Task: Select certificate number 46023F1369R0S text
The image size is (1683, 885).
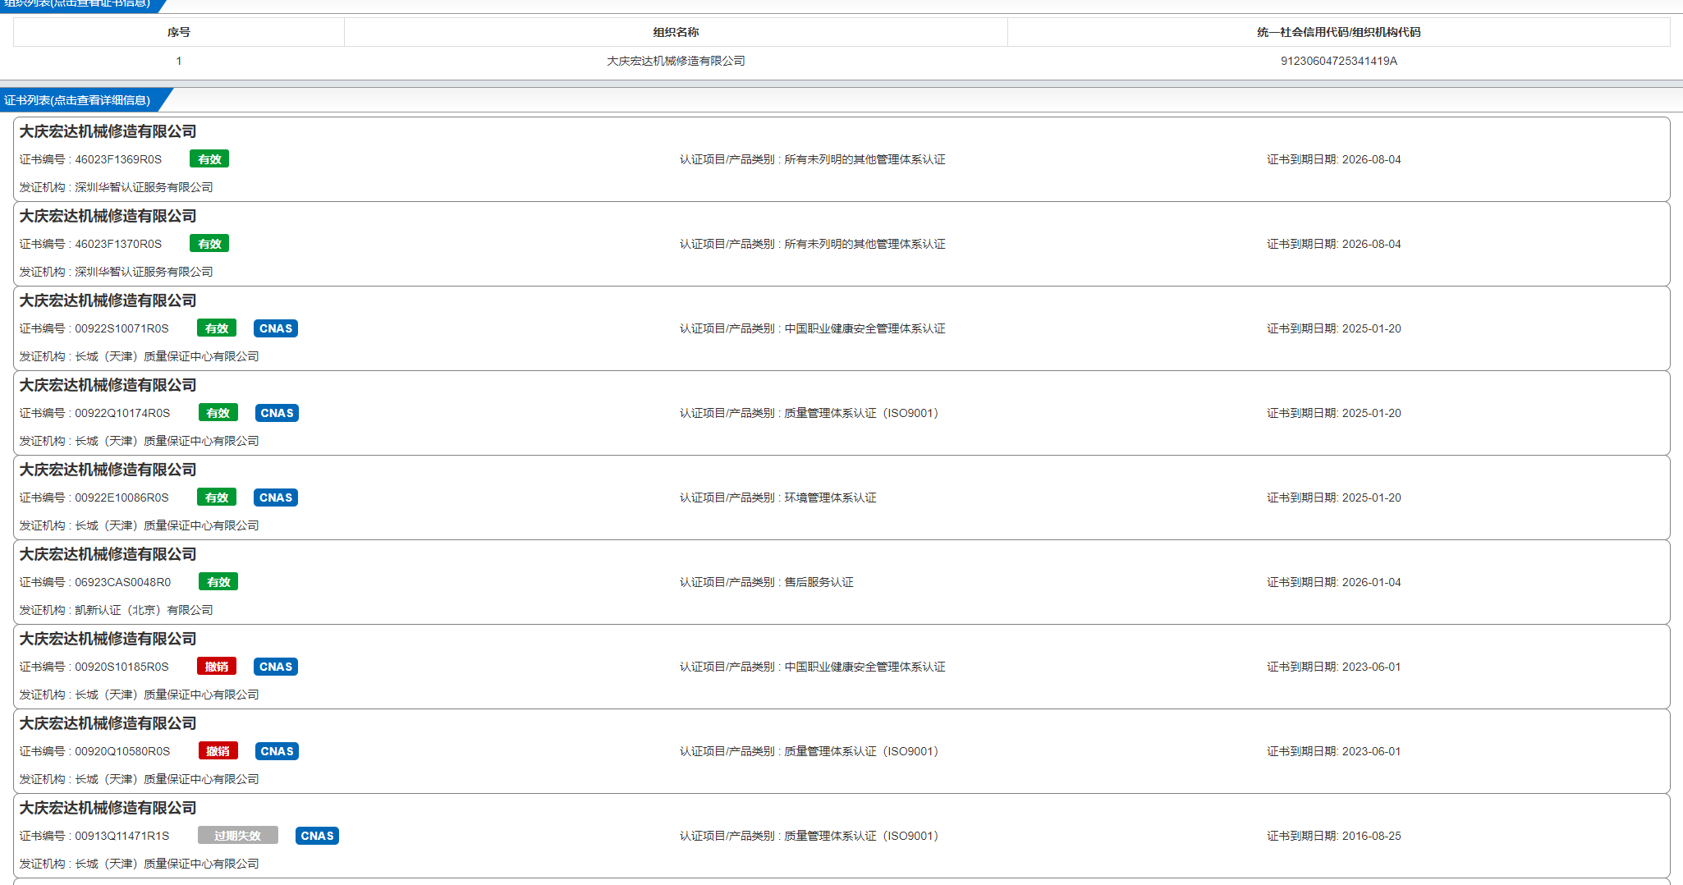Action: (x=118, y=159)
